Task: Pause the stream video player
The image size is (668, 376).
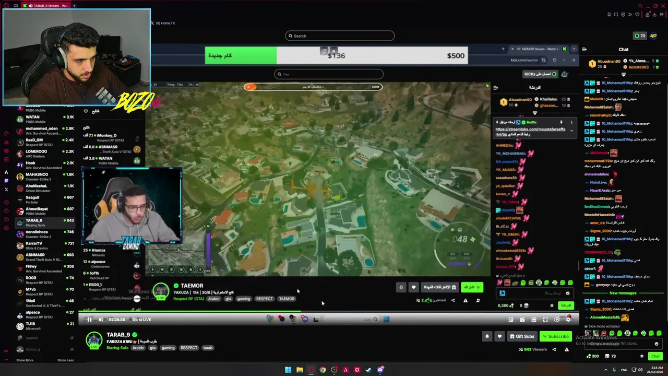Action: pos(89,320)
